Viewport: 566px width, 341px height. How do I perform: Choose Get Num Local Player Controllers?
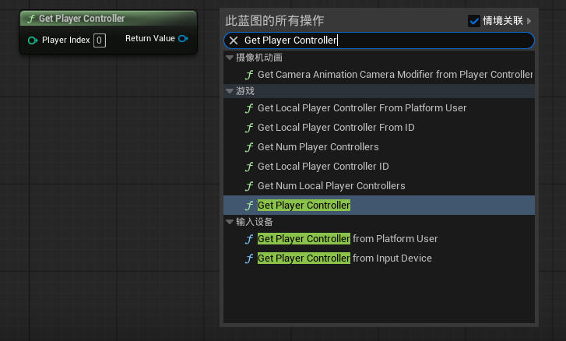point(379,186)
